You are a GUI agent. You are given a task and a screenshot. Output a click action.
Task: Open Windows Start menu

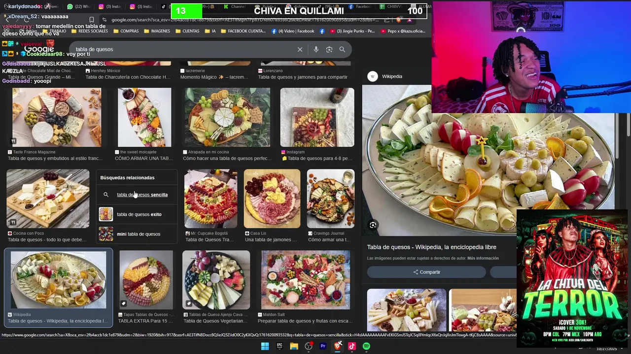point(265,346)
